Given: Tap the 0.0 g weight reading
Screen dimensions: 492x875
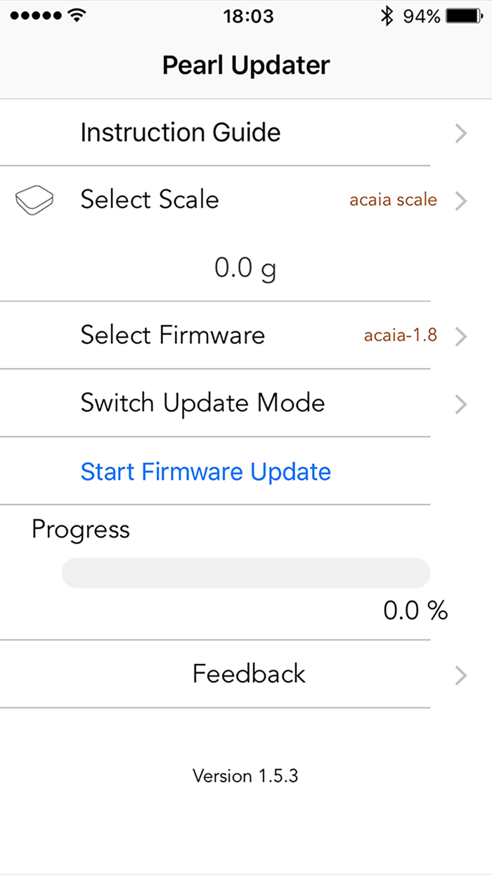Looking at the screenshot, I should click(245, 267).
